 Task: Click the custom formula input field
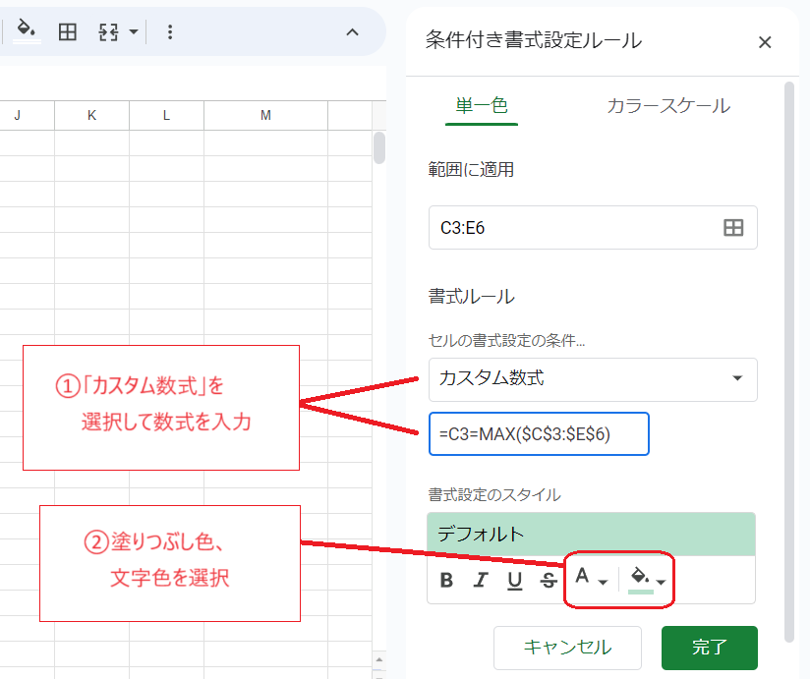(x=539, y=433)
